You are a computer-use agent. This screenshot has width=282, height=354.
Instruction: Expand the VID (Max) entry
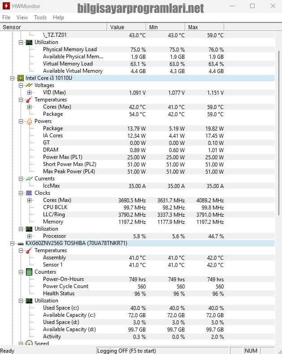(29, 92)
